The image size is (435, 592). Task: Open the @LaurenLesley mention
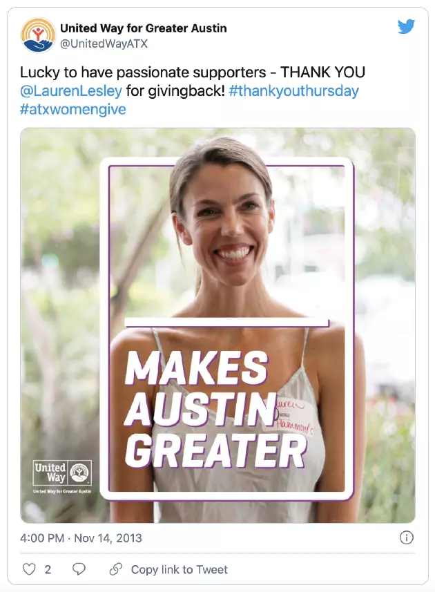pyautogui.click(x=71, y=91)
